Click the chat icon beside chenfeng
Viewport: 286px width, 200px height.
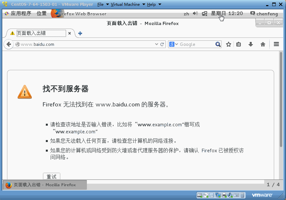pos(253,13)
